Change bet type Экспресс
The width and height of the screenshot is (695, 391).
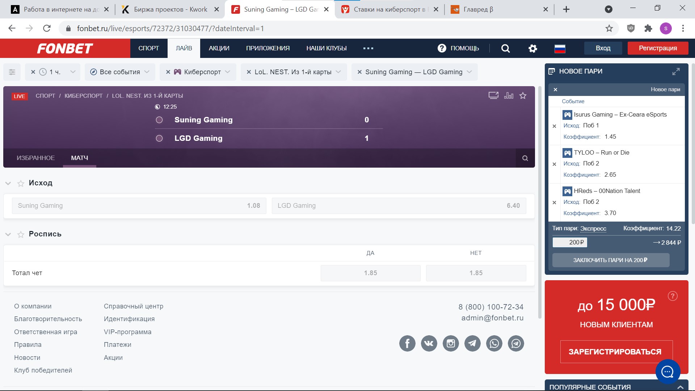pos(593,228)
